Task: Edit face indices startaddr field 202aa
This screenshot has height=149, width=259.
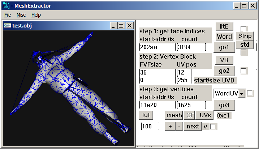Action: click(157, 47)
